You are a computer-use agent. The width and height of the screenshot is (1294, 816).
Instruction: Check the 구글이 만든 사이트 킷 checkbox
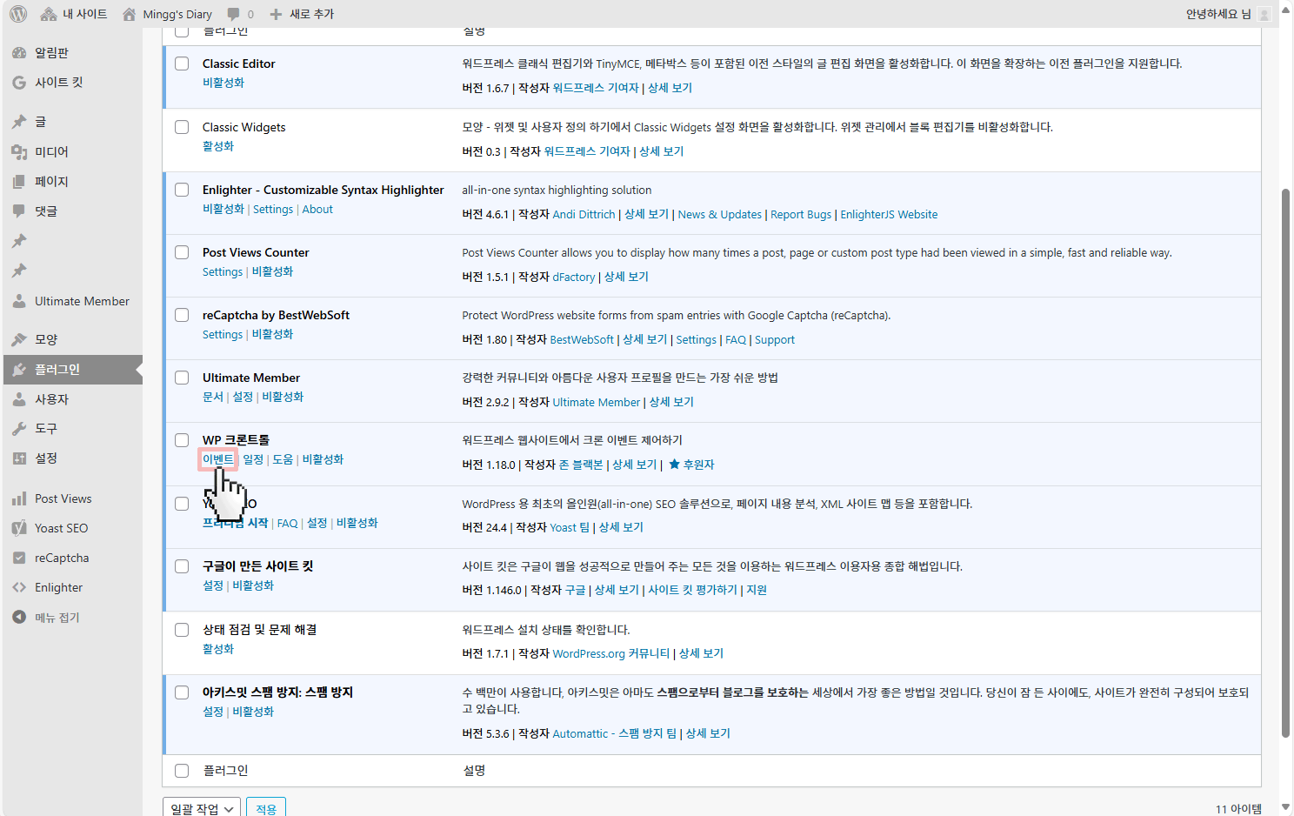[182, 566]
